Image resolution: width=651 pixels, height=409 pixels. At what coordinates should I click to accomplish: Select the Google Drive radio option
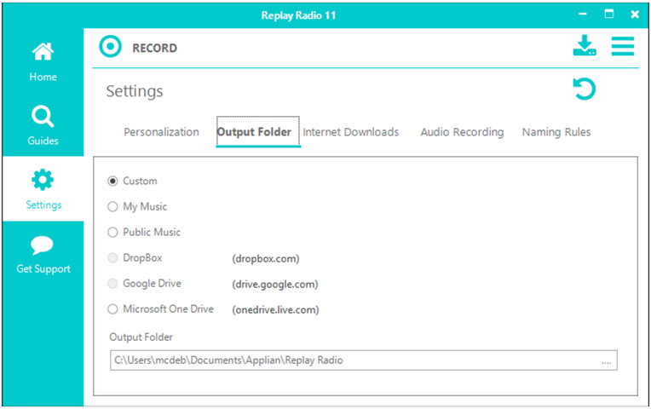tap(145, 284)
